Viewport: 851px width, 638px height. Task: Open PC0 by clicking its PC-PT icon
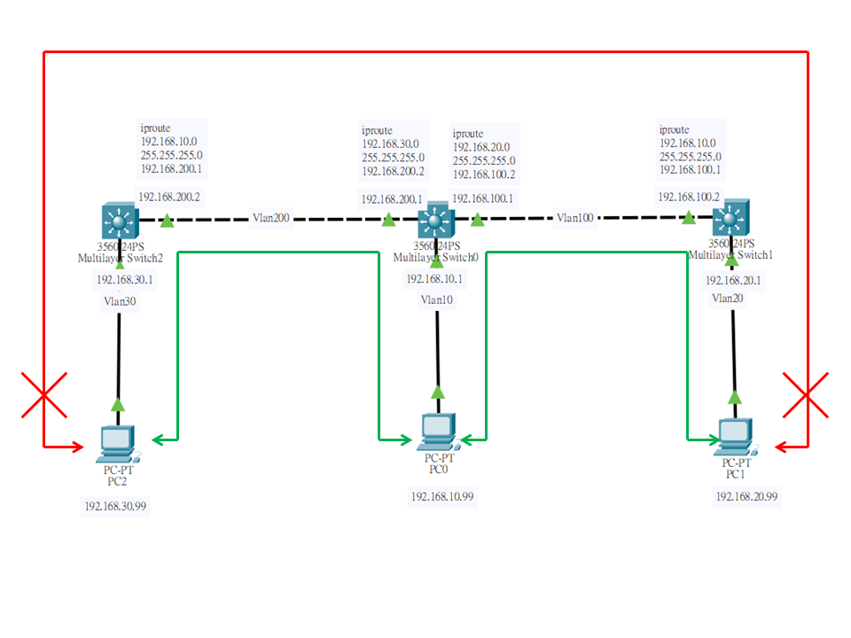click(438, 434)
